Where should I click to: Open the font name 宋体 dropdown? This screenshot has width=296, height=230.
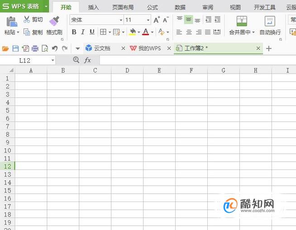[x=121, y=20]
